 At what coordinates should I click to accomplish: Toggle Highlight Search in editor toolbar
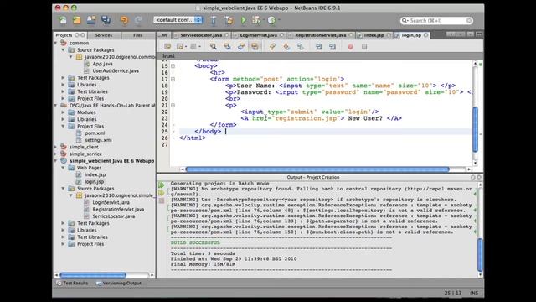coord(255,47)
